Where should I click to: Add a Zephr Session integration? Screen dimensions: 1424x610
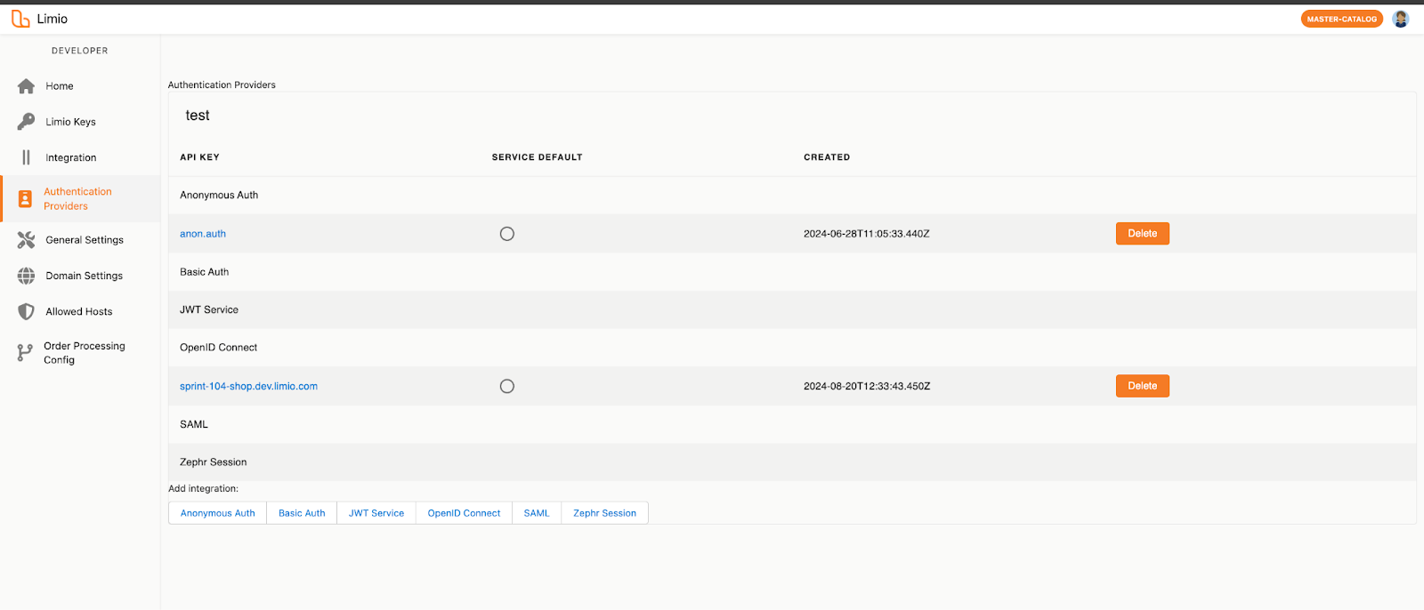coord(604,513)
